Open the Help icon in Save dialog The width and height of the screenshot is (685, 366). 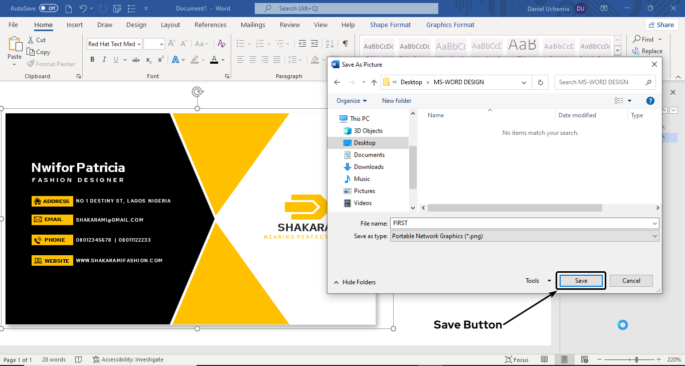click(x=650, y=101)
